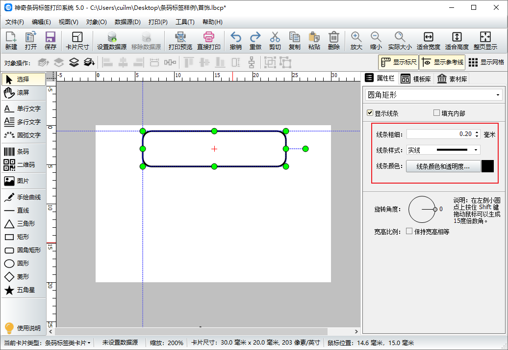
Task: Fit canvas using 适合高度 icon
Action: point(457,41)
